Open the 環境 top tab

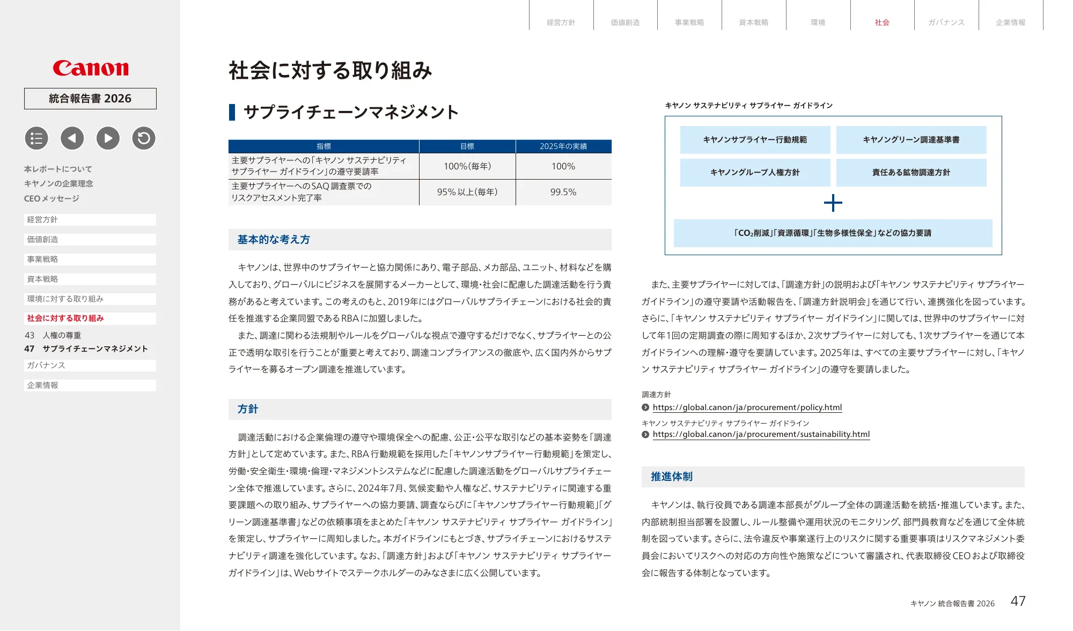[x=818, y=22]
